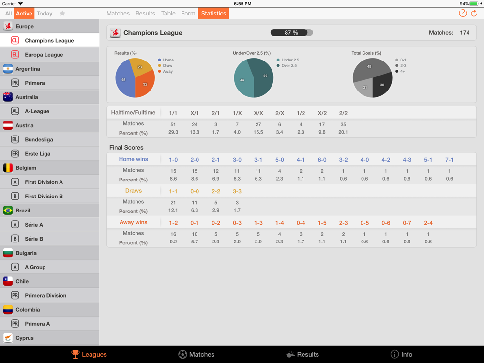The image size is (484, 363).
Task: Open Brazil Série B league
Action: (50, 239)
